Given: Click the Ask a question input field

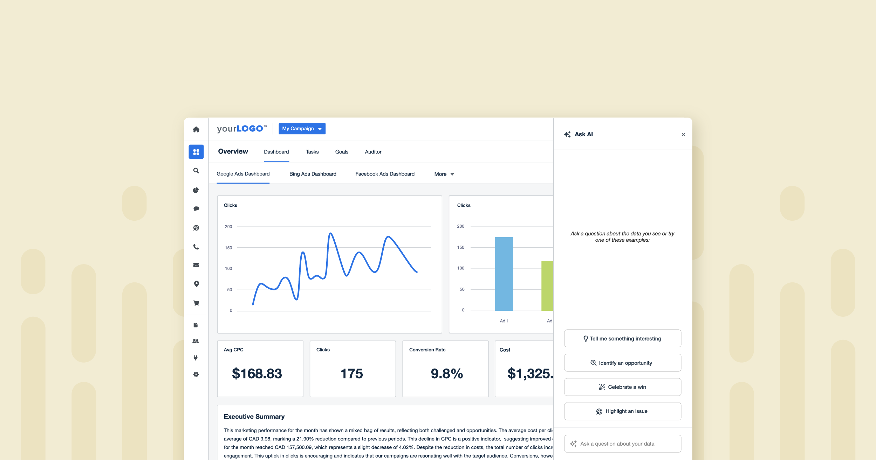Looking at the screenshot, I should pos(622,444).
